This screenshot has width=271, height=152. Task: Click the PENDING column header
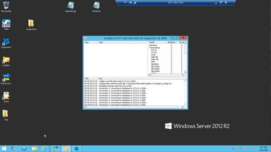coord(171,42)
